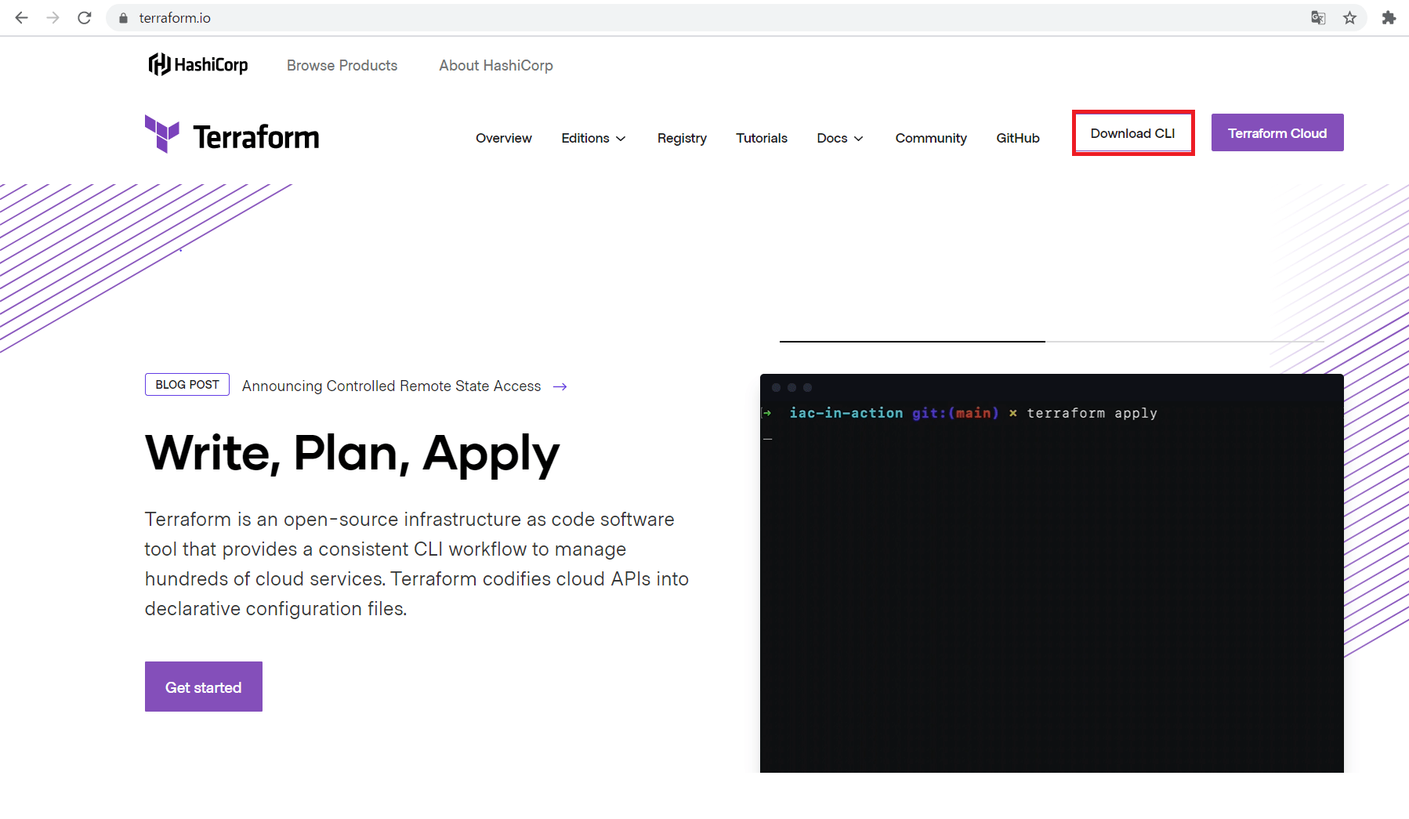Click the HashiCorp logo

tap(198, 65)
